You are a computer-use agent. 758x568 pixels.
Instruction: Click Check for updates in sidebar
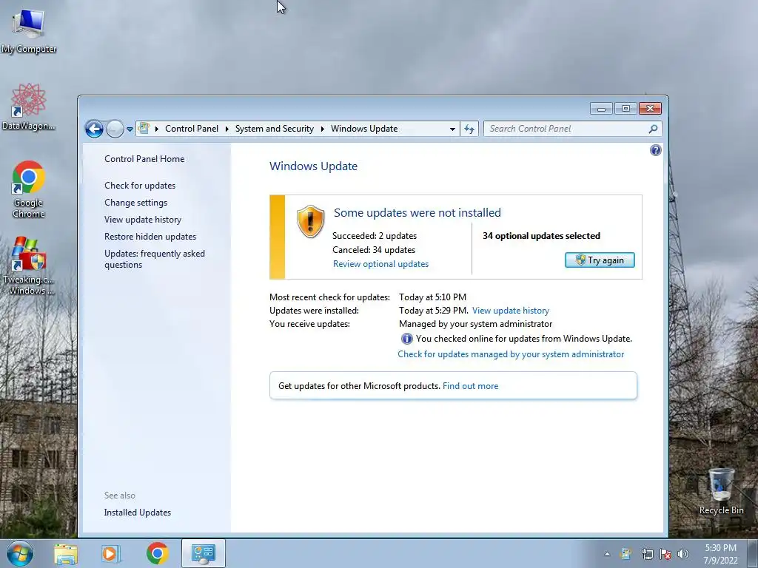[x=140, y=186]
